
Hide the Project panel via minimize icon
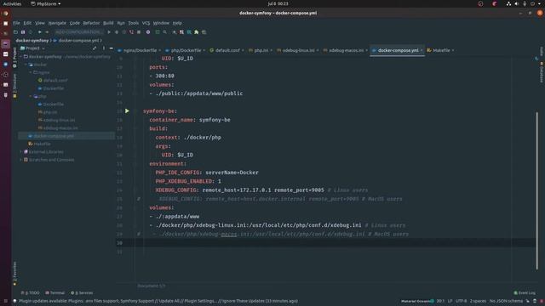click(112, 48)
